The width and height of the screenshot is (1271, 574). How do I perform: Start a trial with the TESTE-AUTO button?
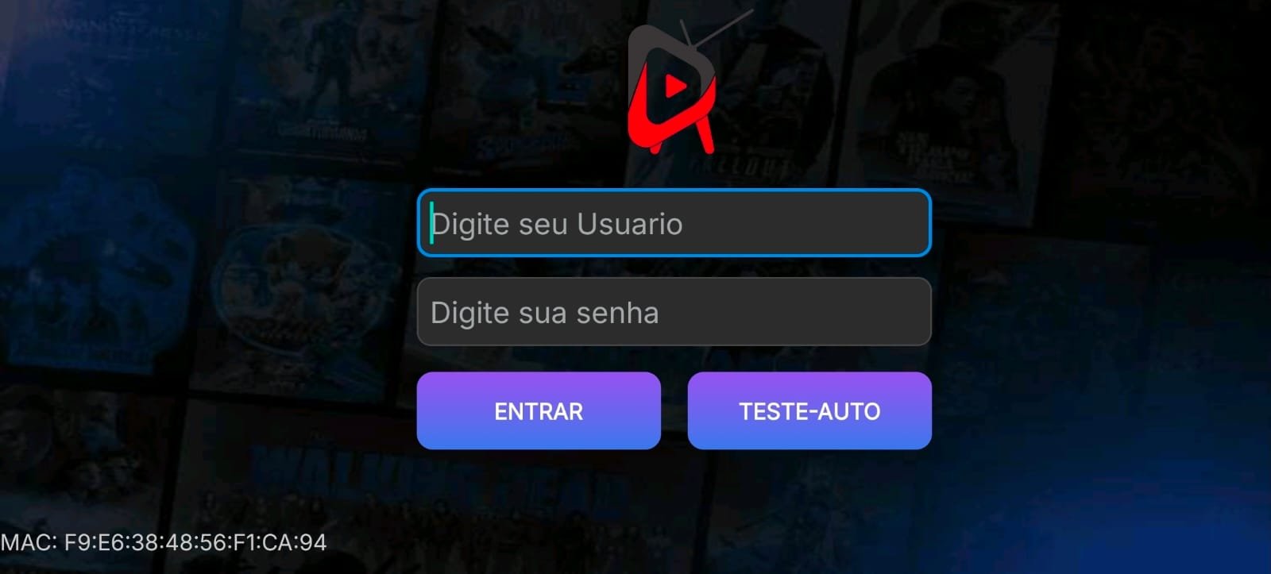click(x=809, y=410)
